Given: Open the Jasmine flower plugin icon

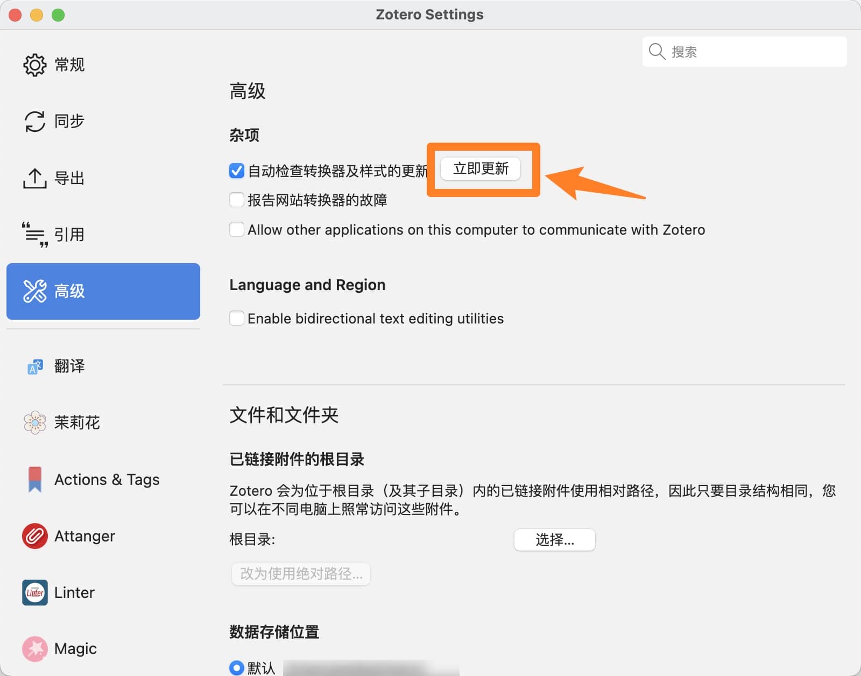Looking at the screenshot, I should tap(35, 423).
